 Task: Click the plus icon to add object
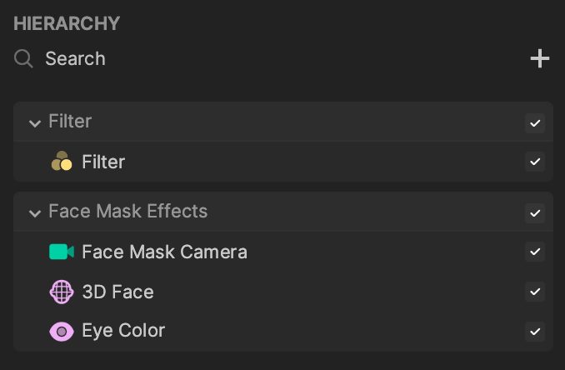(540, 58)
